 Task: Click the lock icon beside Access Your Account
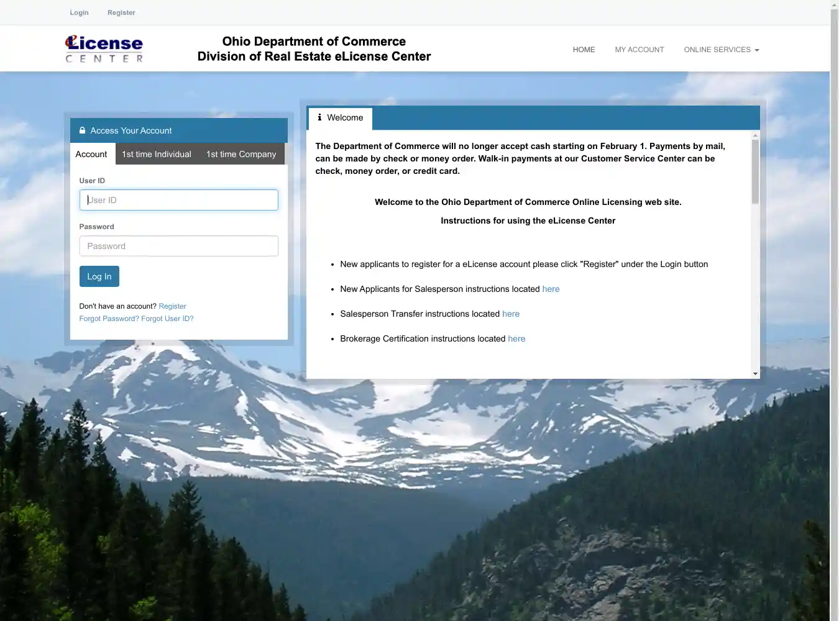[82, 130]
